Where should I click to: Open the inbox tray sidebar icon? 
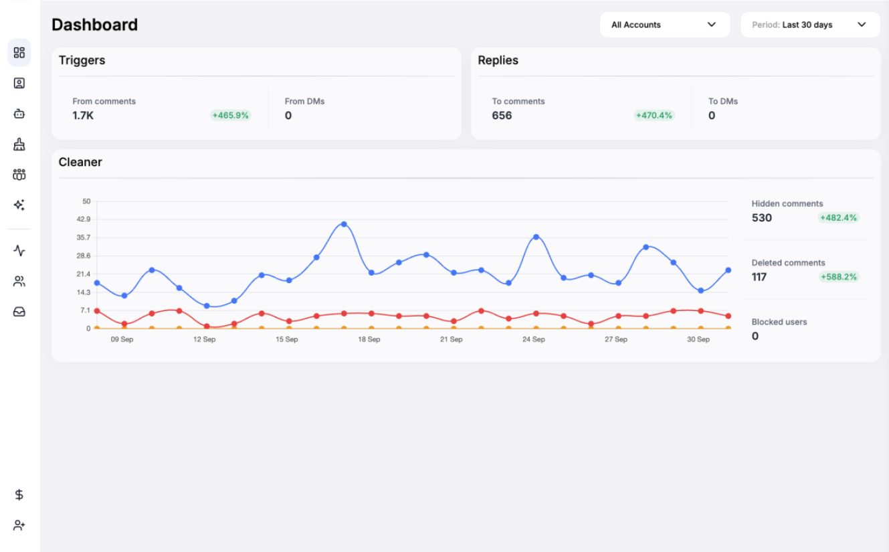coord(19,312)
